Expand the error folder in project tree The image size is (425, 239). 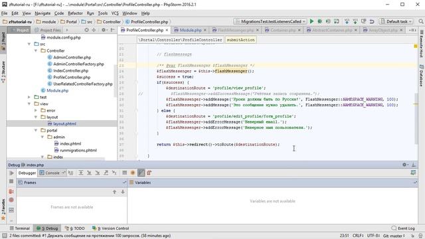click(35, 110)
